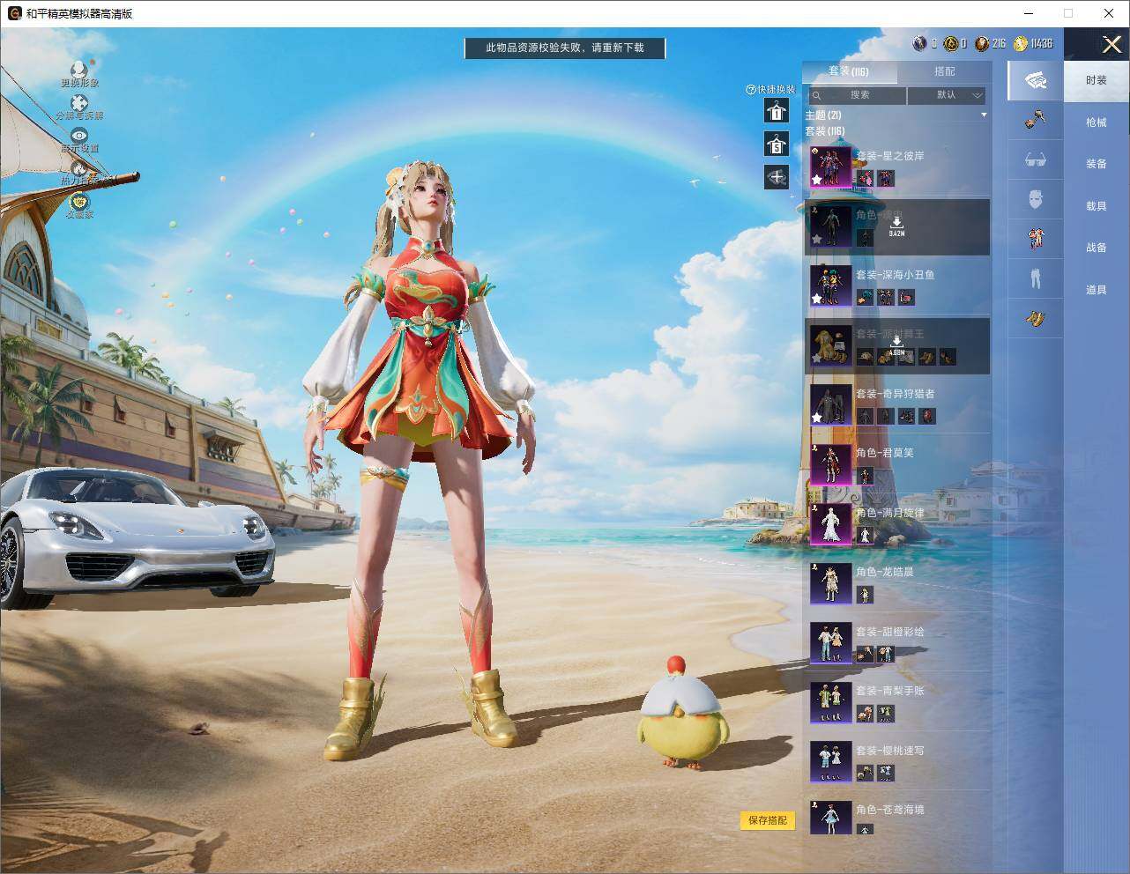Open the 更换形象 change-avatar icon

pos(79,70)
